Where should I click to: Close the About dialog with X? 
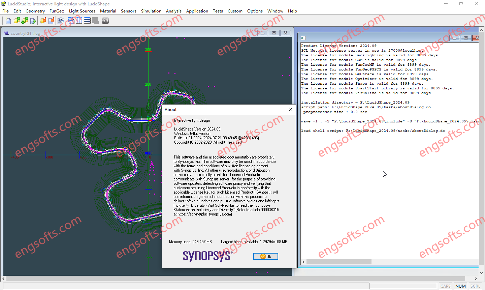pyautogui.click(x=291, y=109)
